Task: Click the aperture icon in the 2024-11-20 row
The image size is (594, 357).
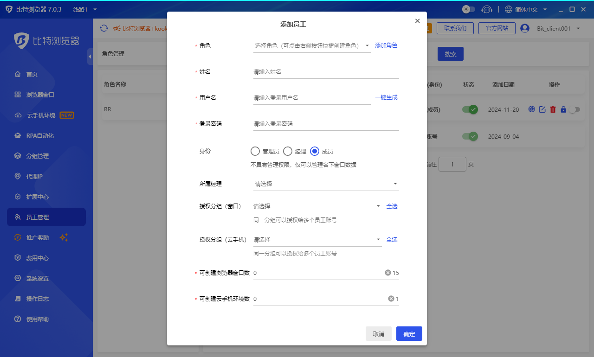Action: click(532, 109)
